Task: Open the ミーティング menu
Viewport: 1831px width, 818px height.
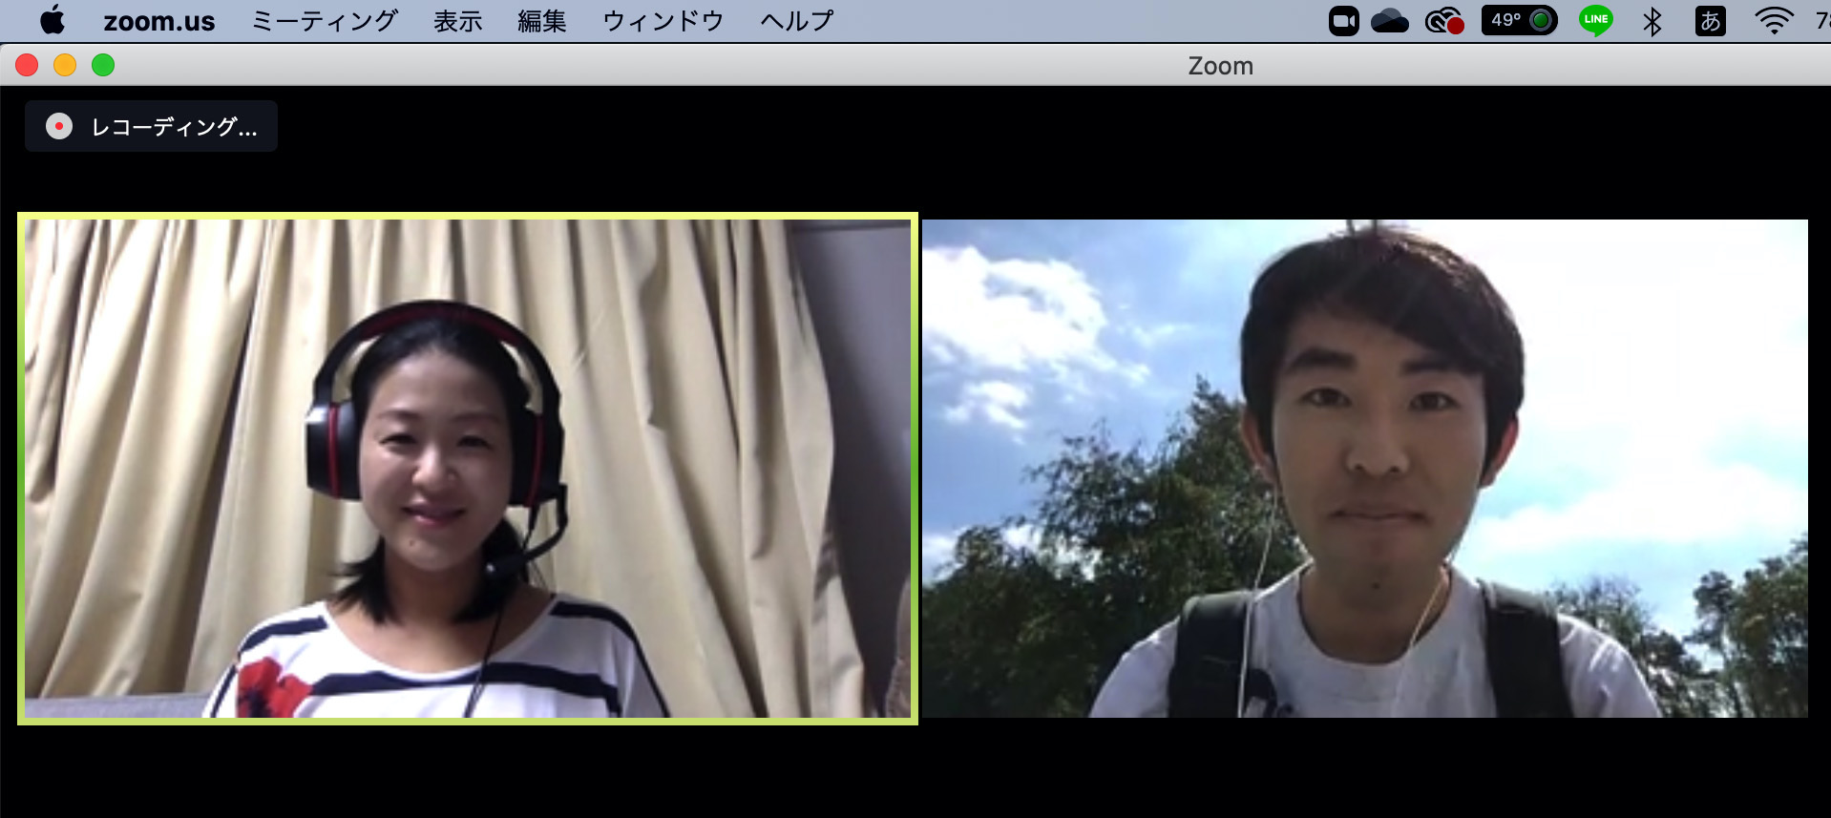Action: point(324,21)
